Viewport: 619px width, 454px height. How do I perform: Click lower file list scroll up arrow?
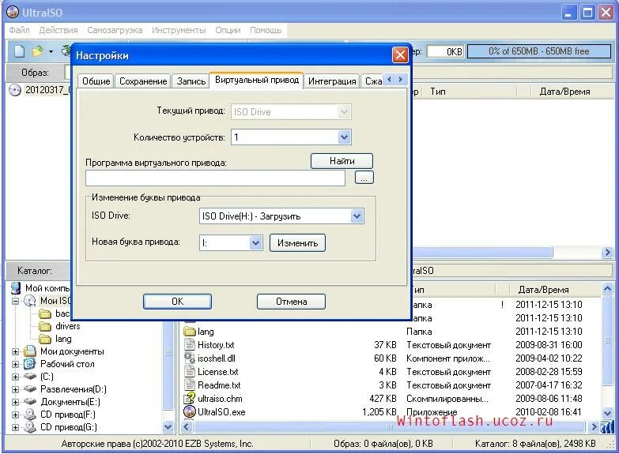[x=607, y=289]
